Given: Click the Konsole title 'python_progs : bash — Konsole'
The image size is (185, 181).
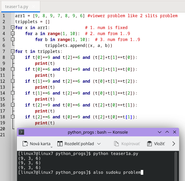Looking at the screenshot, I should pyautogui.click(x=98, y=132).
